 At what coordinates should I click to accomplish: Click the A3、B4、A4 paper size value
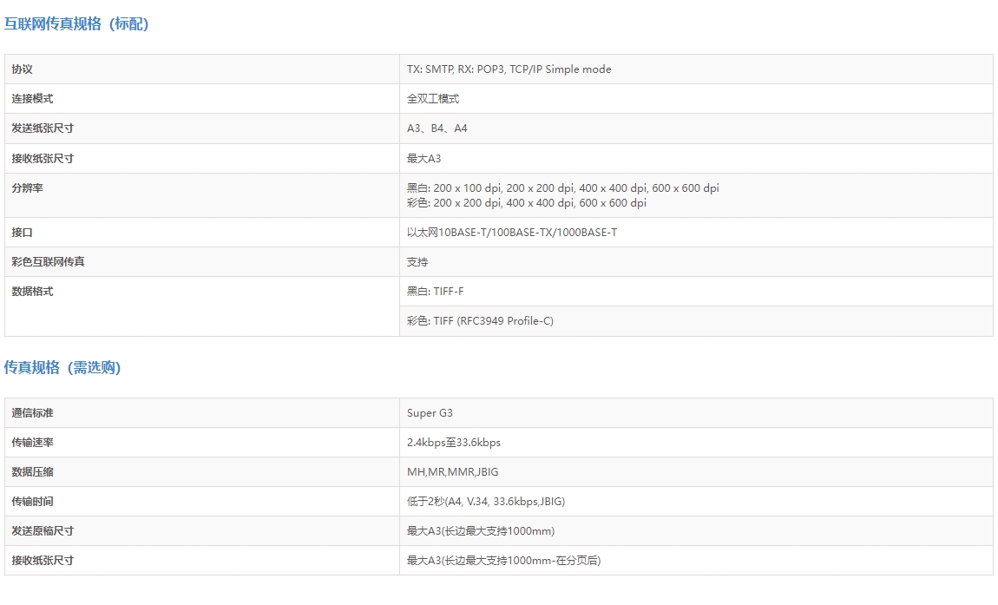tap(437, 128)
